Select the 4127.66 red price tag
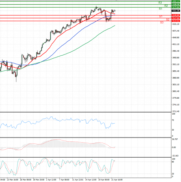Image resolution: width=181 pixels, height=182 pixels. pyautogui.click(x=176, y=18)
